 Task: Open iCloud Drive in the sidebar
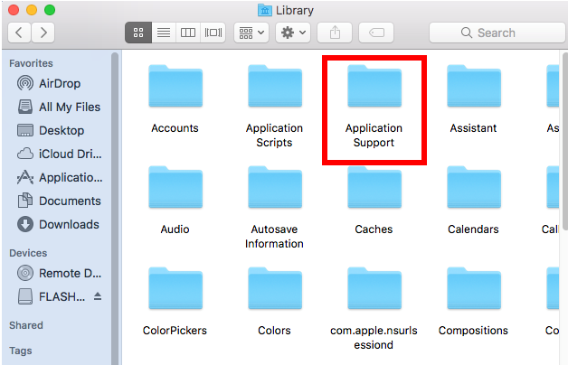click(x=60, y=154)
